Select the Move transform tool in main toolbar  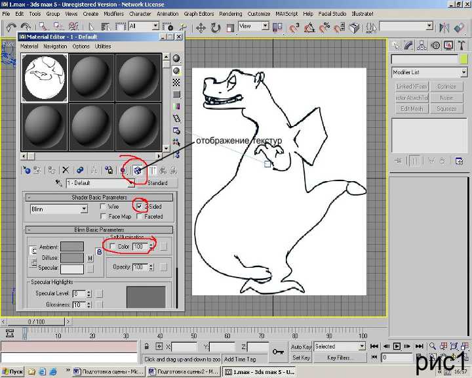pos(201,28)
